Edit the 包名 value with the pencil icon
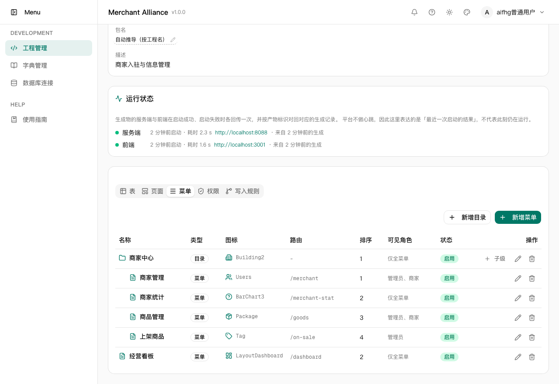 pyautogui.click(x=173, y=40)
